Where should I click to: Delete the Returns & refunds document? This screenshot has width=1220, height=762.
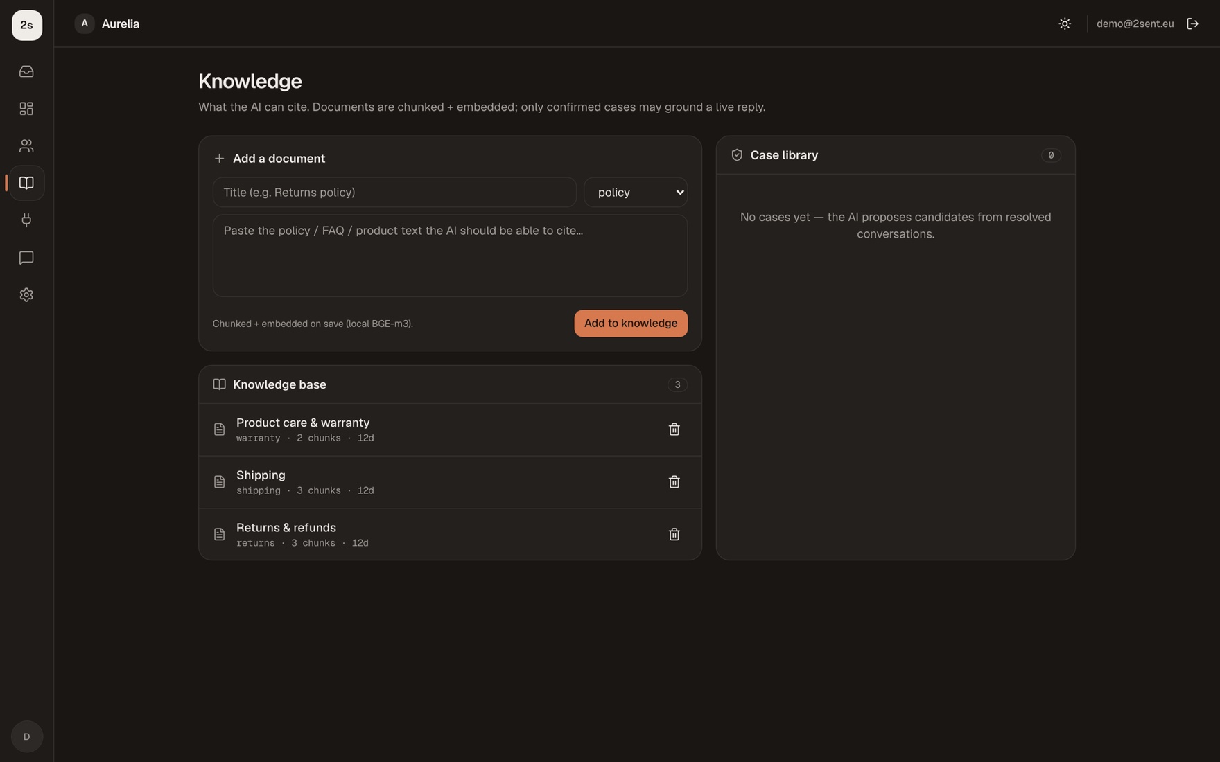click(x=674, y=534)
